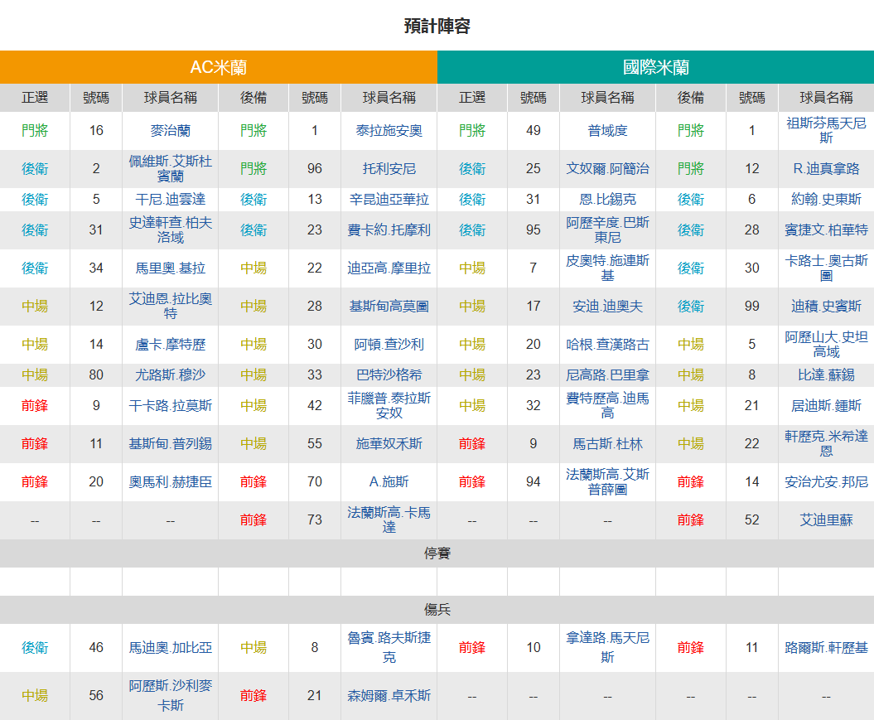Open R.迪真拿路 player link

[826, 168]
